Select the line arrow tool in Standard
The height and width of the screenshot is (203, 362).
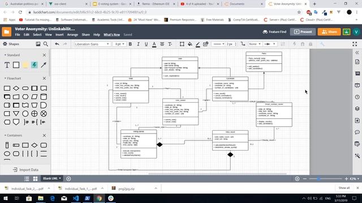pos(44,65)
